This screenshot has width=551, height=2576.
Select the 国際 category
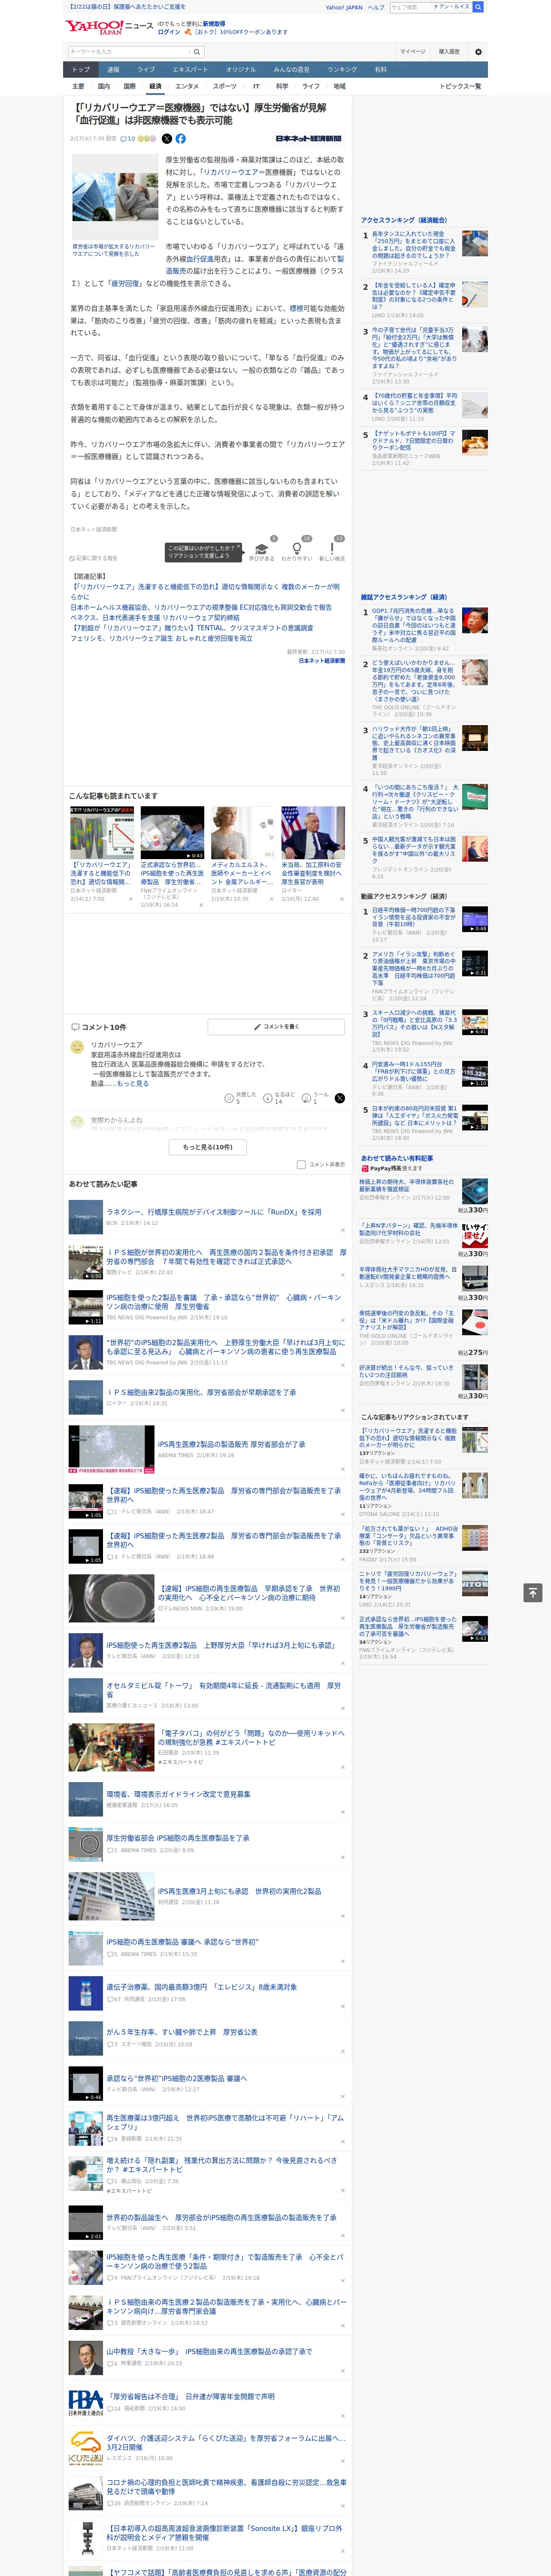(129, 86)
